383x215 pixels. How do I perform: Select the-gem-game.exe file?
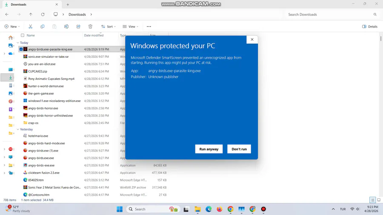pyautogui.click(x=41, y=93)
